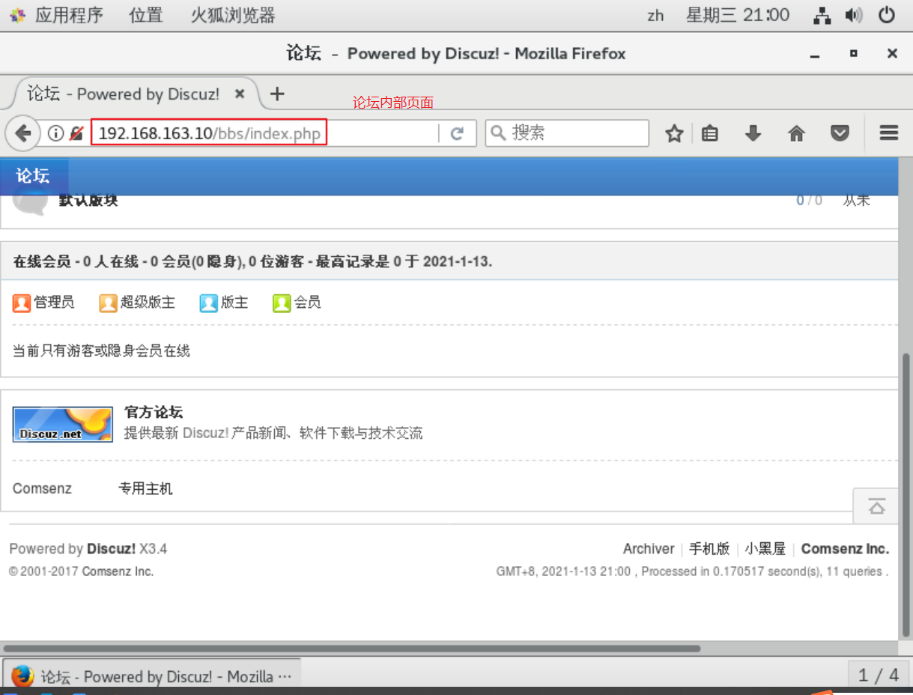This screenshot has height=695, width=913.
Task: Click the Firefox icon in the taskbar
Action: (x=22, y=676)
